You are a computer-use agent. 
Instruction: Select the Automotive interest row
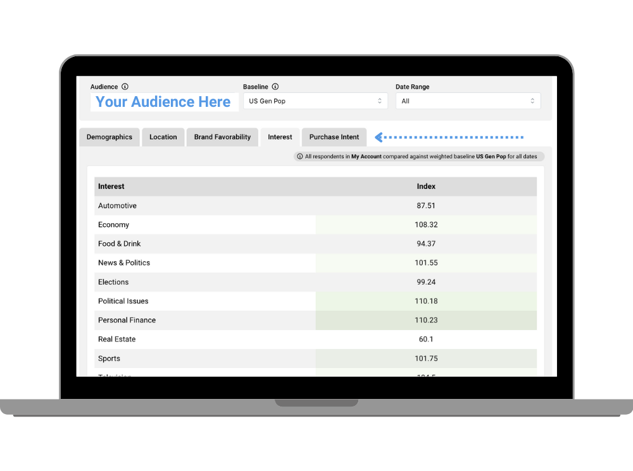pyautogui.click(x=253, y=205)
